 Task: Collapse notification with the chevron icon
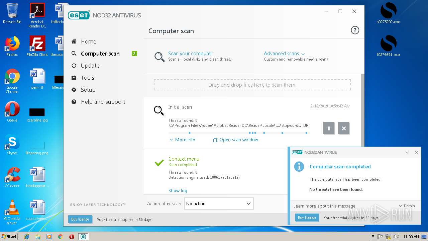(407, 152)
